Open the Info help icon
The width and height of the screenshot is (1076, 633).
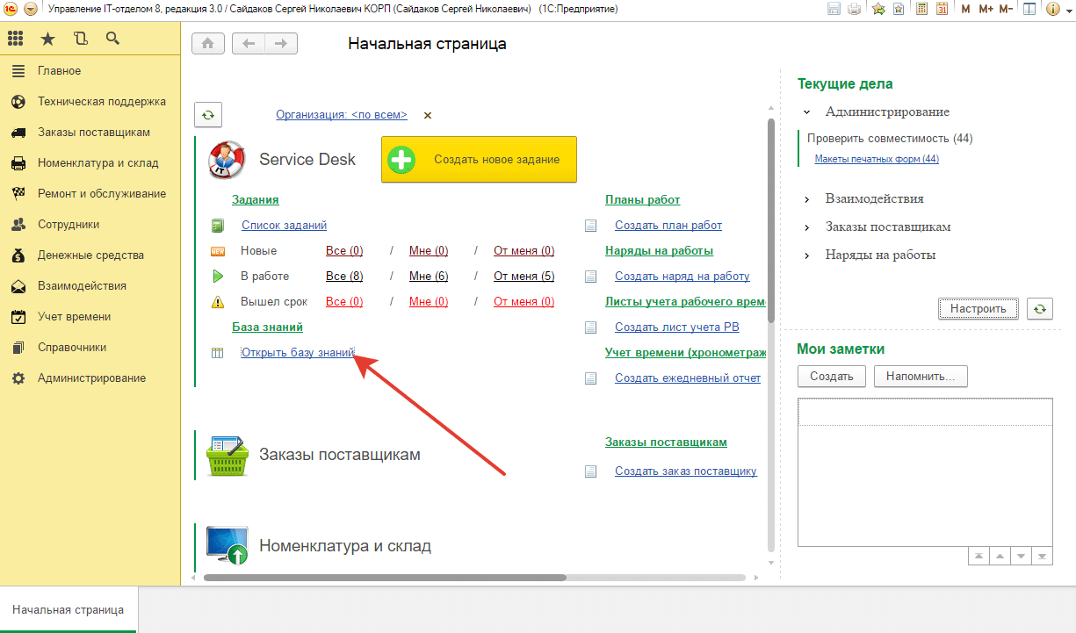[1051, 9]
